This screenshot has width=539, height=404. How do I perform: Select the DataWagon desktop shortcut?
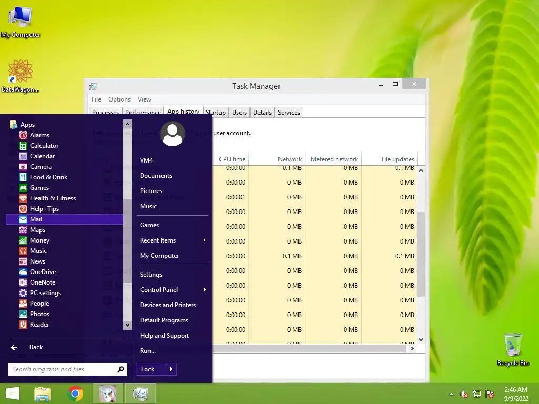tap(20, 76)
